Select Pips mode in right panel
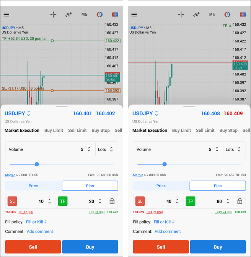Screen dimensions: 251x257 pos(218,186)
